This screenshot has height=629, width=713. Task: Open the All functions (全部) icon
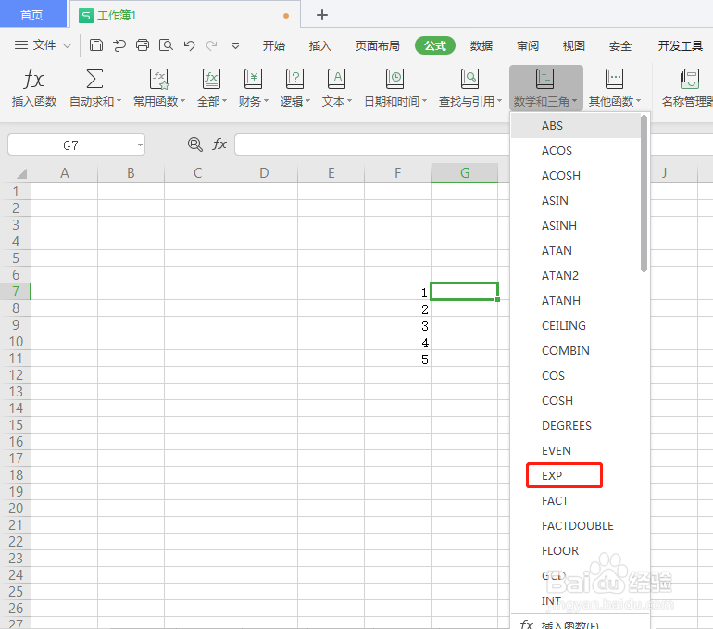(x=211, y=79)
